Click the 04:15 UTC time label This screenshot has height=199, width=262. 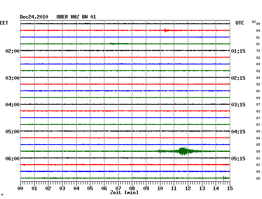(x=238, y=132)
